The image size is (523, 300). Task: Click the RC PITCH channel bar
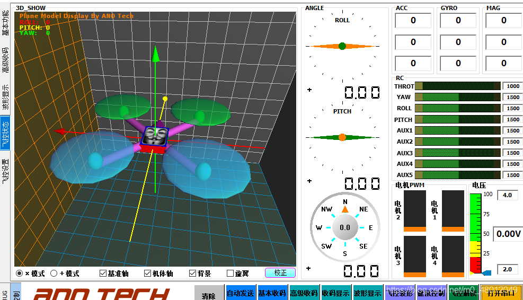[458, 119]
